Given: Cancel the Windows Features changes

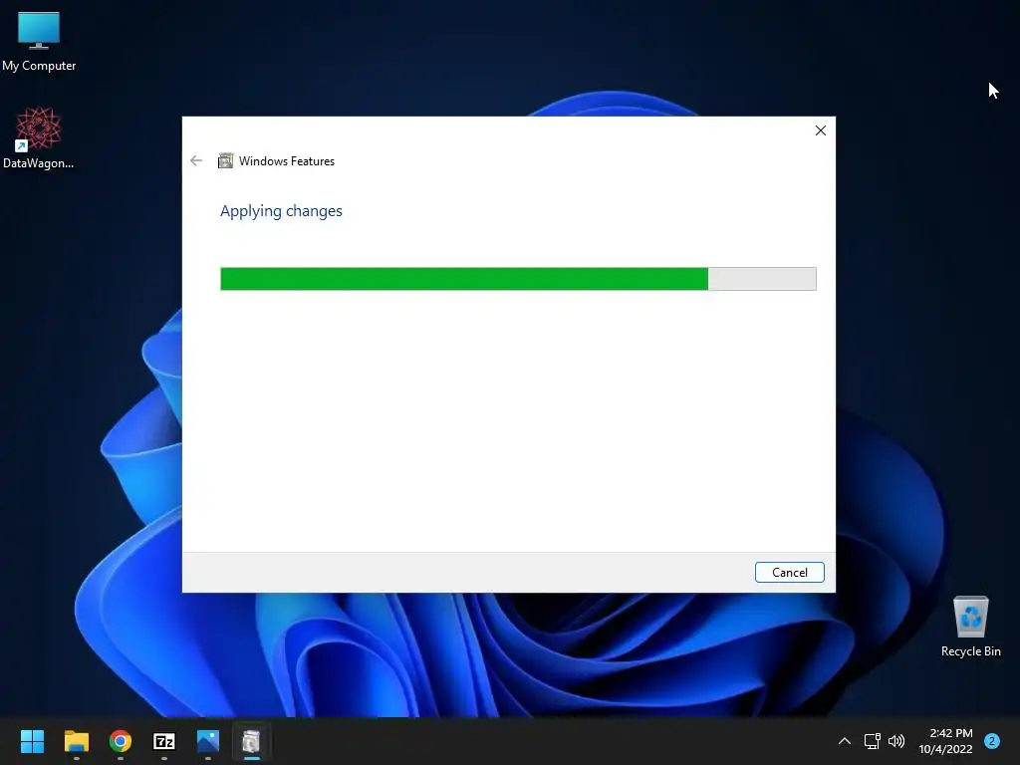Looking at the screenshot, I should click(789, 573).
